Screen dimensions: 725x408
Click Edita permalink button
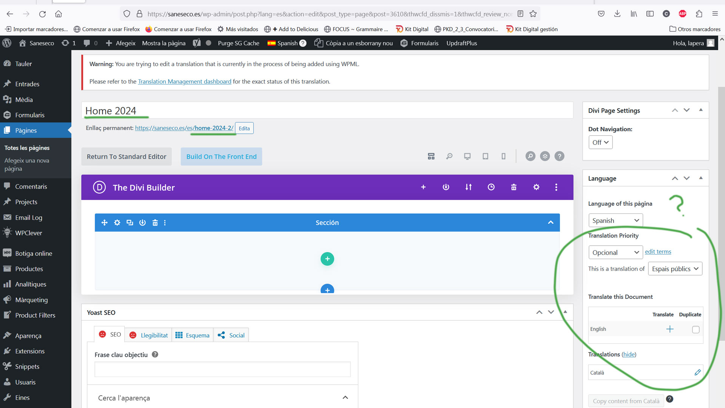[244, 128]
